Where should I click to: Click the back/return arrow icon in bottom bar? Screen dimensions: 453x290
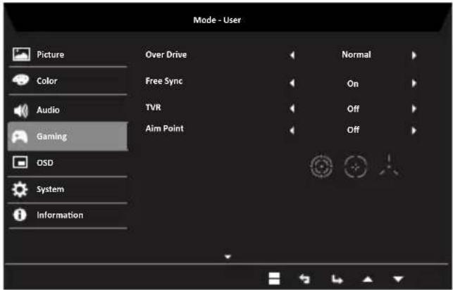click(x=304, y=279)
